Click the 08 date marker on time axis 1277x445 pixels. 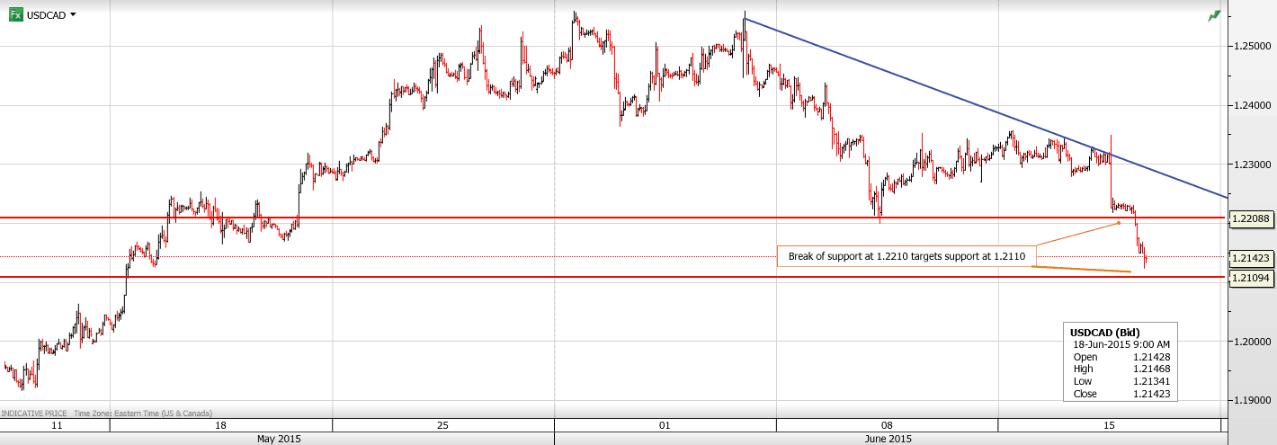pos(887,424)
